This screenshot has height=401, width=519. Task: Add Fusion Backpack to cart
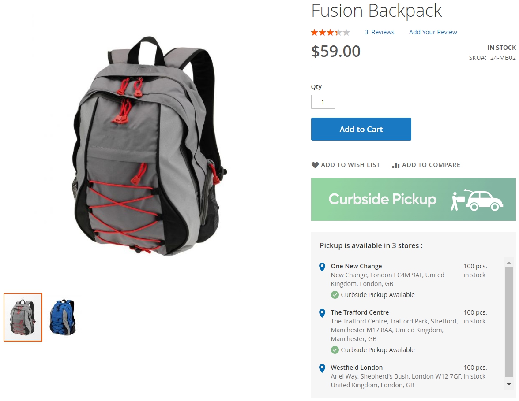[x=361, y=129]
